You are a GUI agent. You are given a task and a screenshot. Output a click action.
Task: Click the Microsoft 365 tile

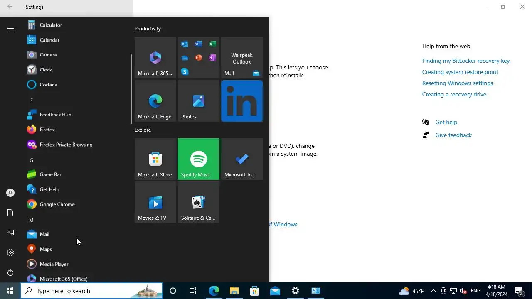[155, 58]
